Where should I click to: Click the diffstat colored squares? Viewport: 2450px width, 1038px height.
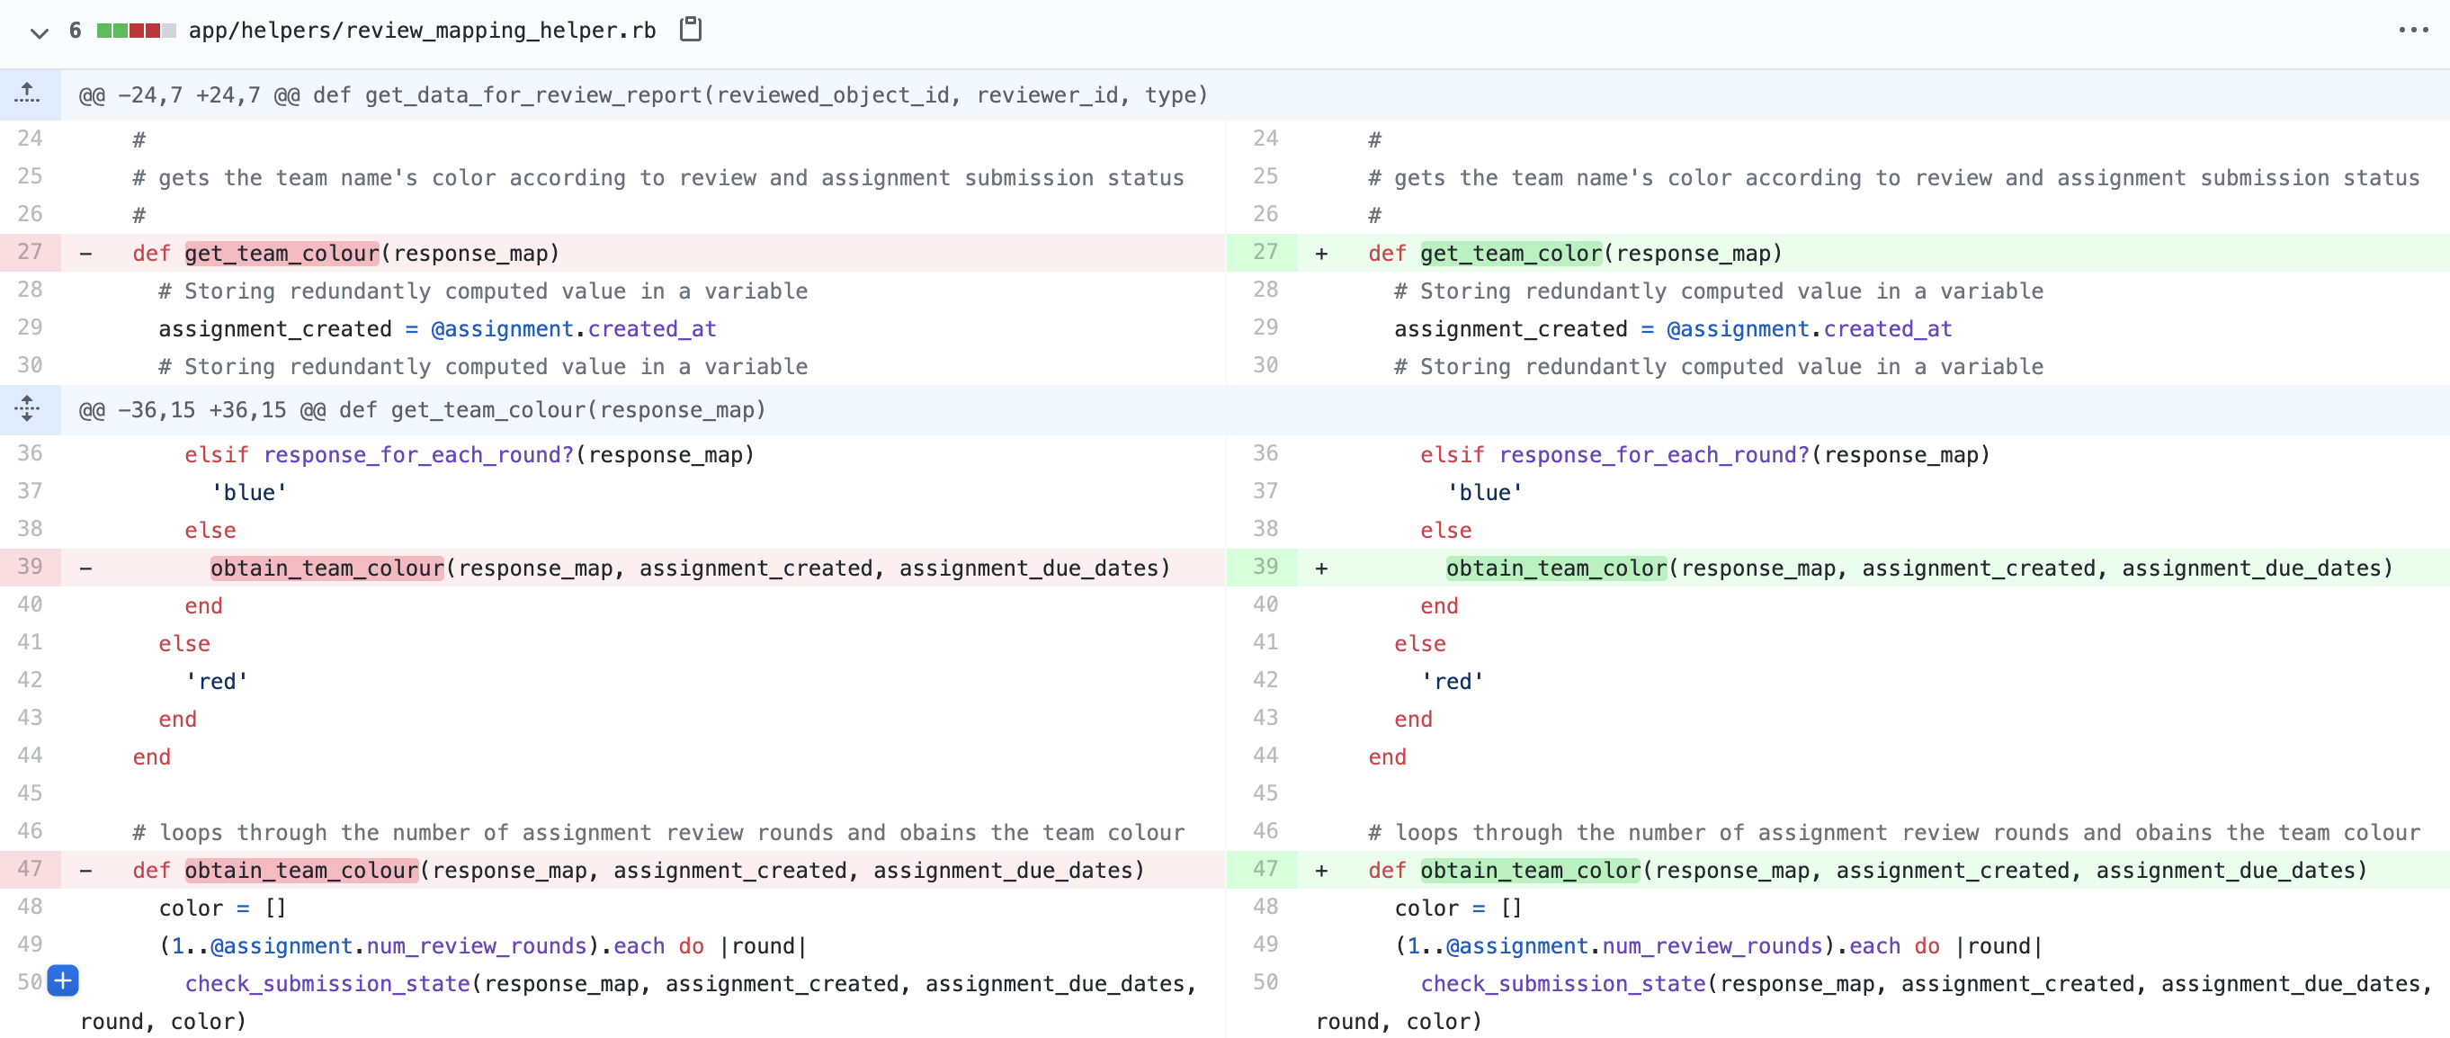(x=136, y=31)
